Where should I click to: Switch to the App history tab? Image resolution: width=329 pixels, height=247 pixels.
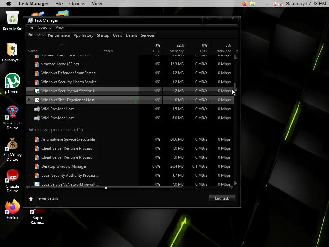[83, 35]
